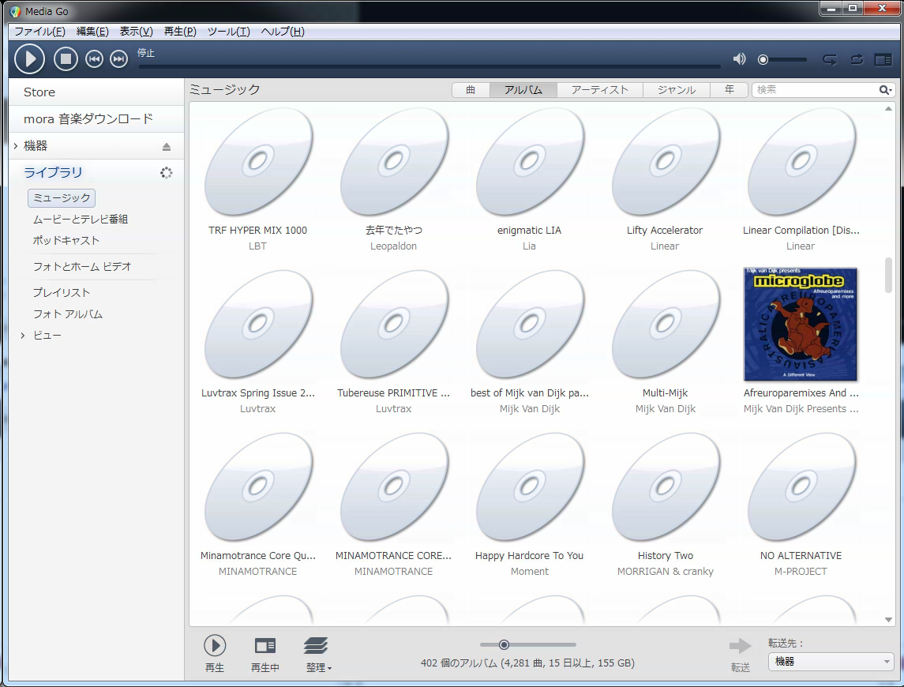Image resolution: width=904 pixels, height=687 pixels.
Task: Open the ツール menu
Action: coord(228,31)
